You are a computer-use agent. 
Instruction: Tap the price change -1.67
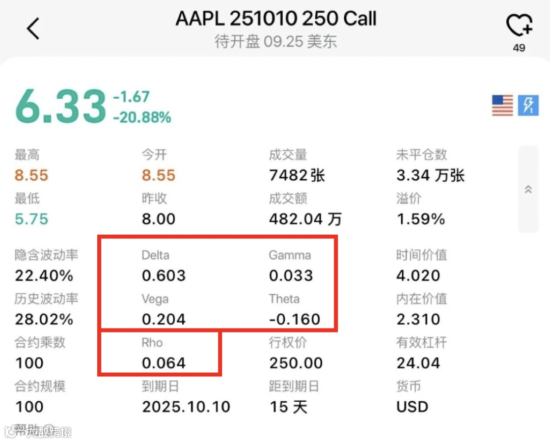coord(131,96)
